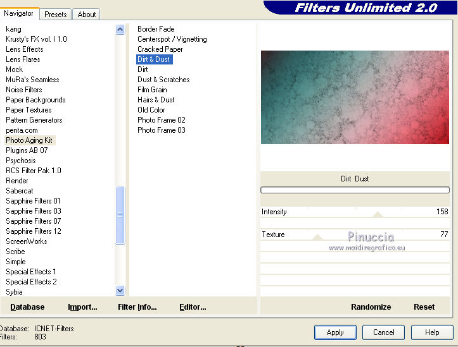
Task: Select the Lens Effects category
Action: pyautogui.click(x=25, y=49)
